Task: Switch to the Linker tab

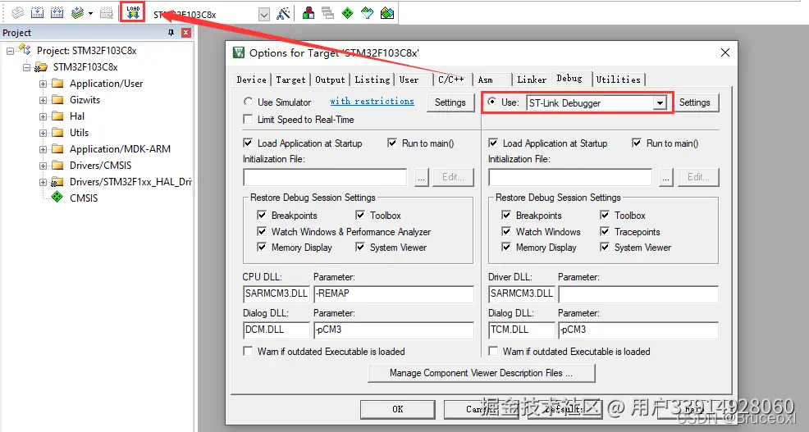Action: (532, 80)
